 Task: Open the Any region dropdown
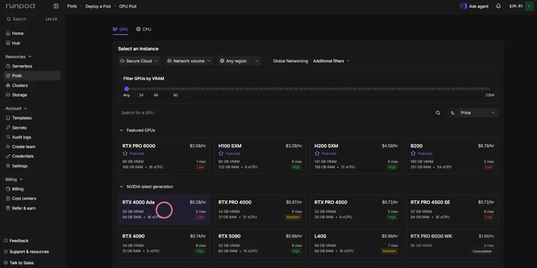pyautogui.click(x=239, y=61)
